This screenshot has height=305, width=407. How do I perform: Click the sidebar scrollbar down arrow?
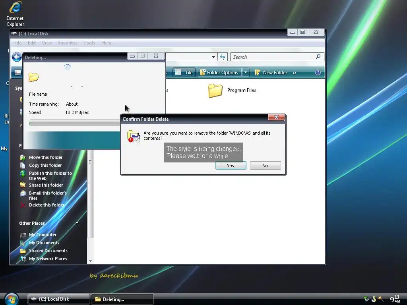pos(90,261)
